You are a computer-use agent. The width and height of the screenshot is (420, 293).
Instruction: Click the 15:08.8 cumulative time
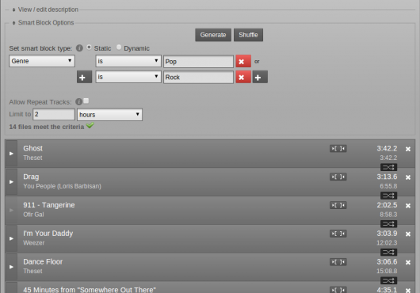pyautogui.click(x=387, y=271)
